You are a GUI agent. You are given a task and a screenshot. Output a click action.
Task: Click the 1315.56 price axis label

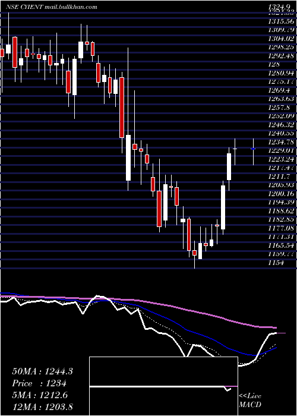pos(281,21)
